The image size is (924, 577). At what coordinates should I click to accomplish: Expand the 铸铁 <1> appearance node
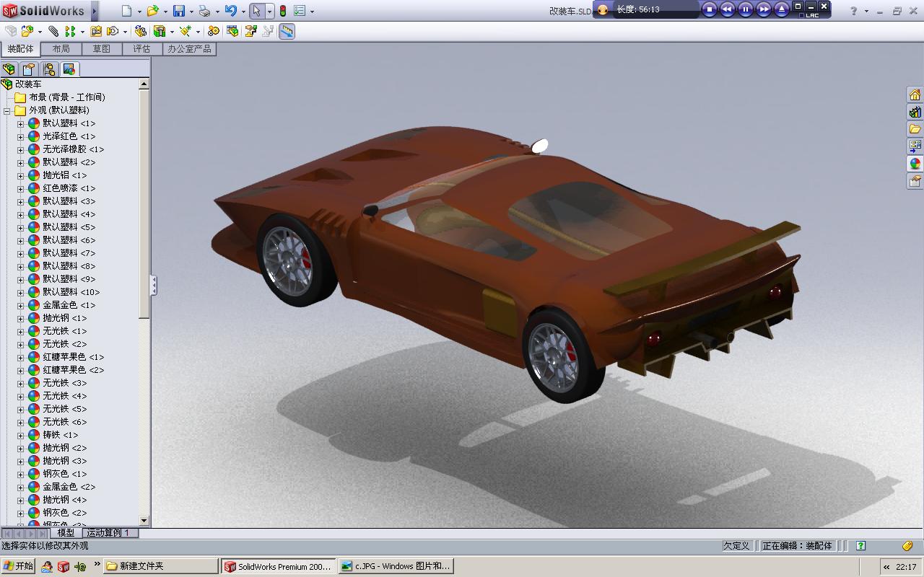point(20,435)
